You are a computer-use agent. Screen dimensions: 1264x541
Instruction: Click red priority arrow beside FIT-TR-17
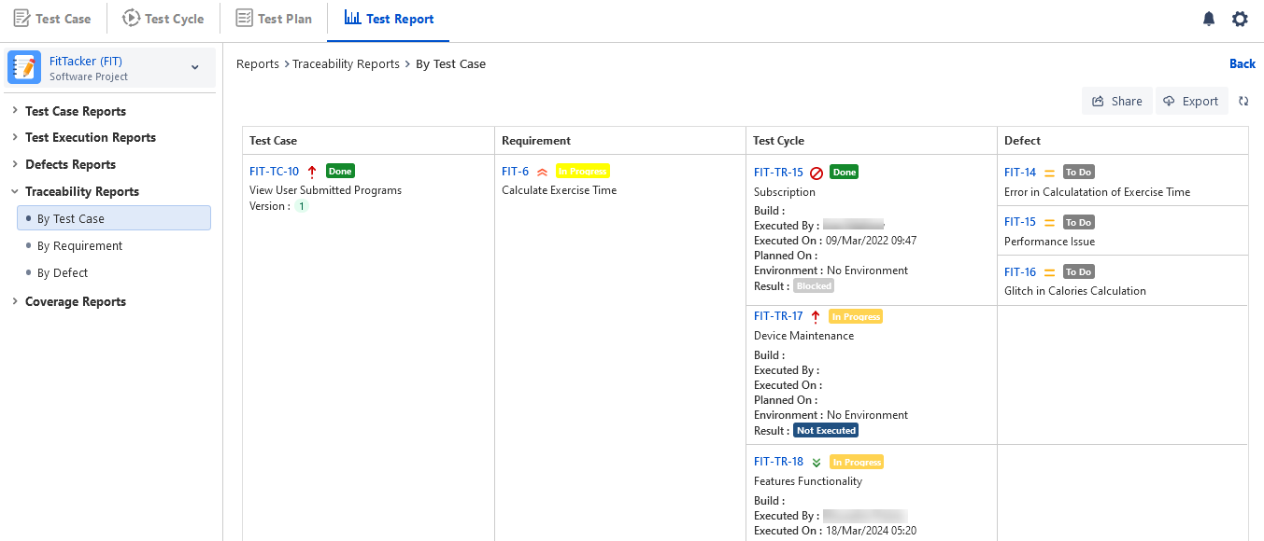pyautogui.click(x=815, y=316)
